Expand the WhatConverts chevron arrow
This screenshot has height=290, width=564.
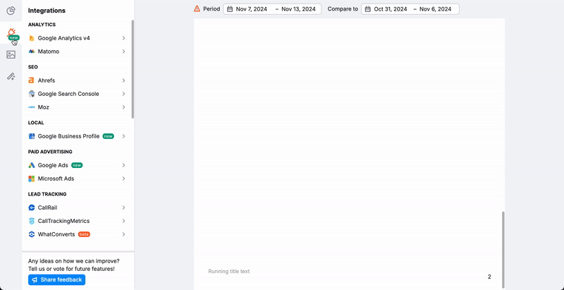point(123,234)
